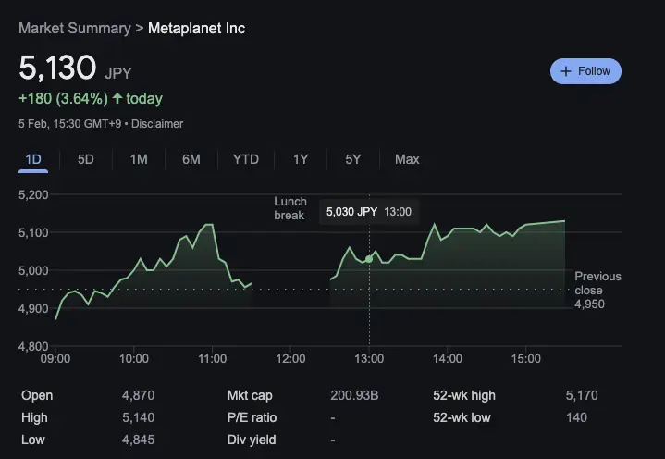Click the Mkt cap value 200.93B
Viewport: 665px width, 459px height.
coord(354,395)
